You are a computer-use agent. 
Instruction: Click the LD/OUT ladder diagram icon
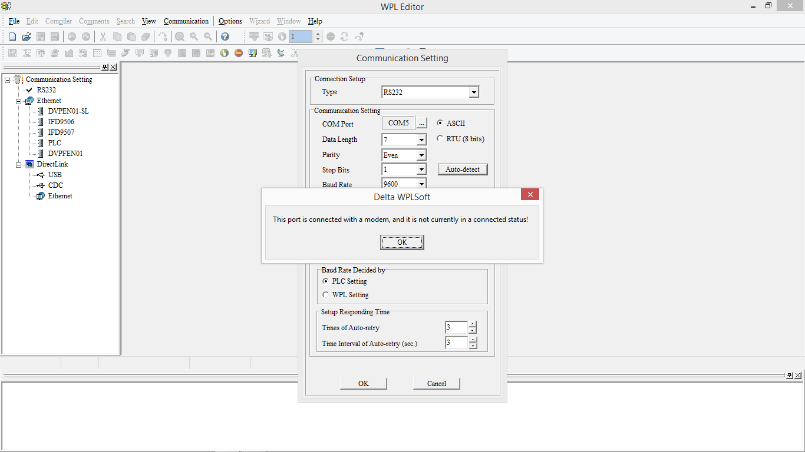tap(12, 53)
